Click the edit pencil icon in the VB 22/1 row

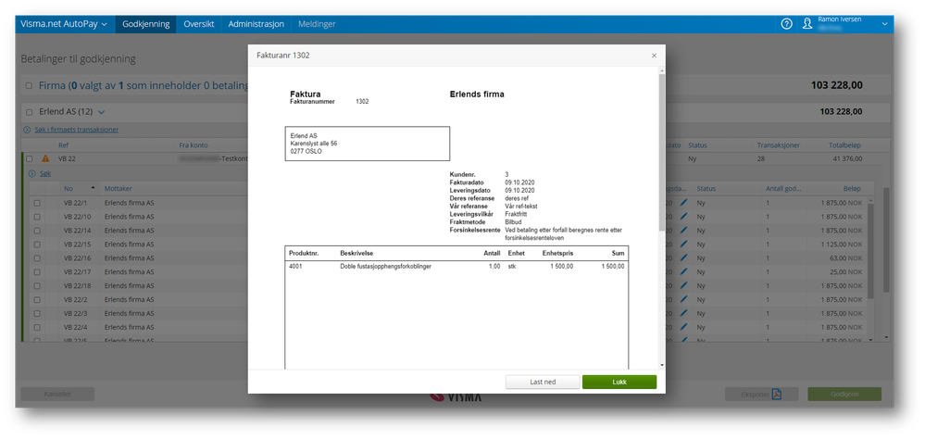pos(684,203)
